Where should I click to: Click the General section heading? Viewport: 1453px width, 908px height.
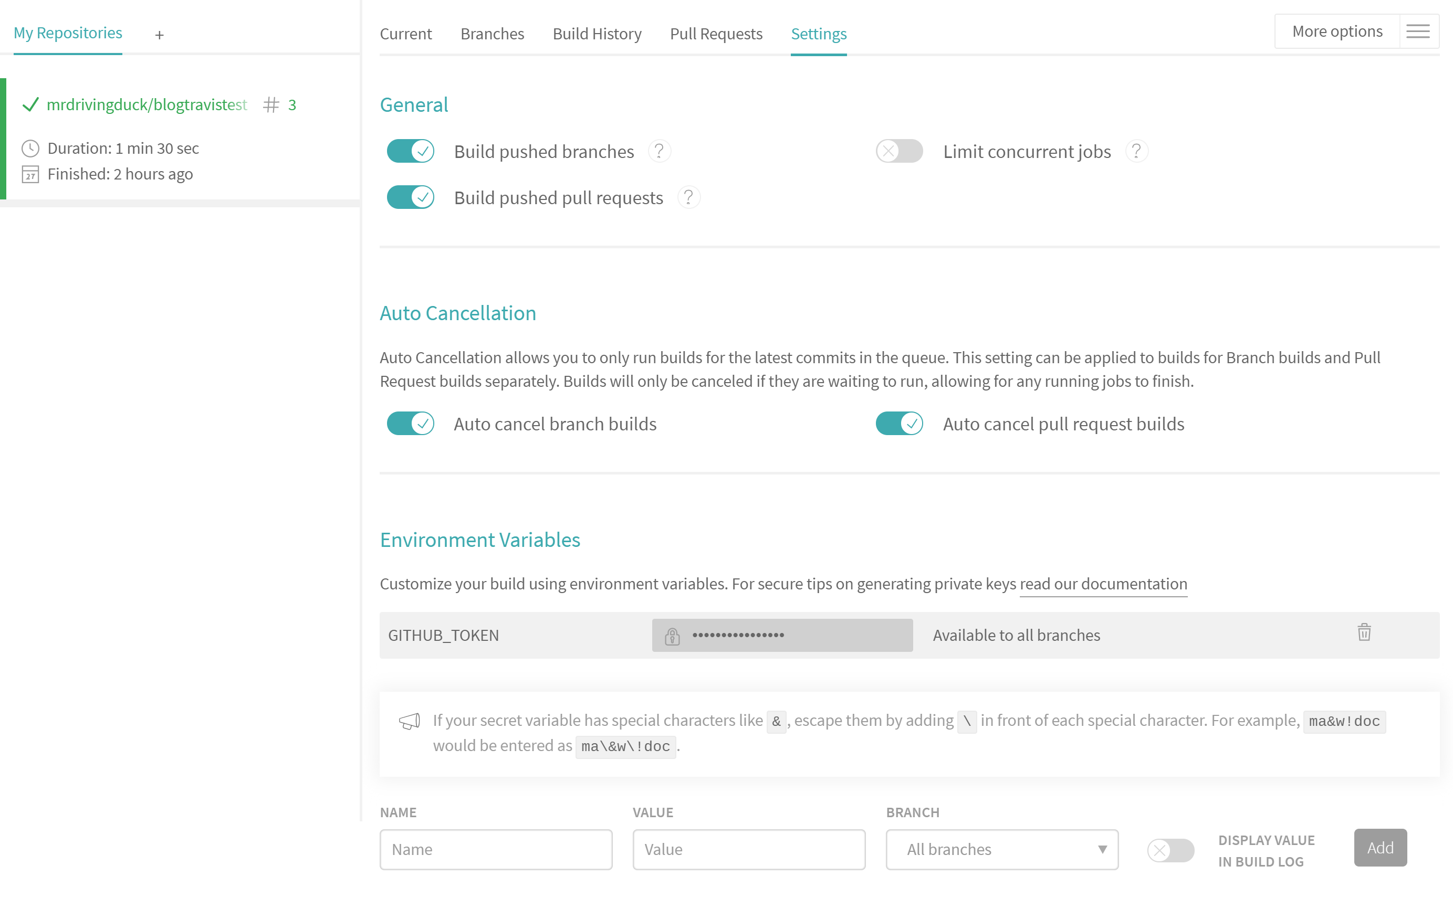point(414,105)
